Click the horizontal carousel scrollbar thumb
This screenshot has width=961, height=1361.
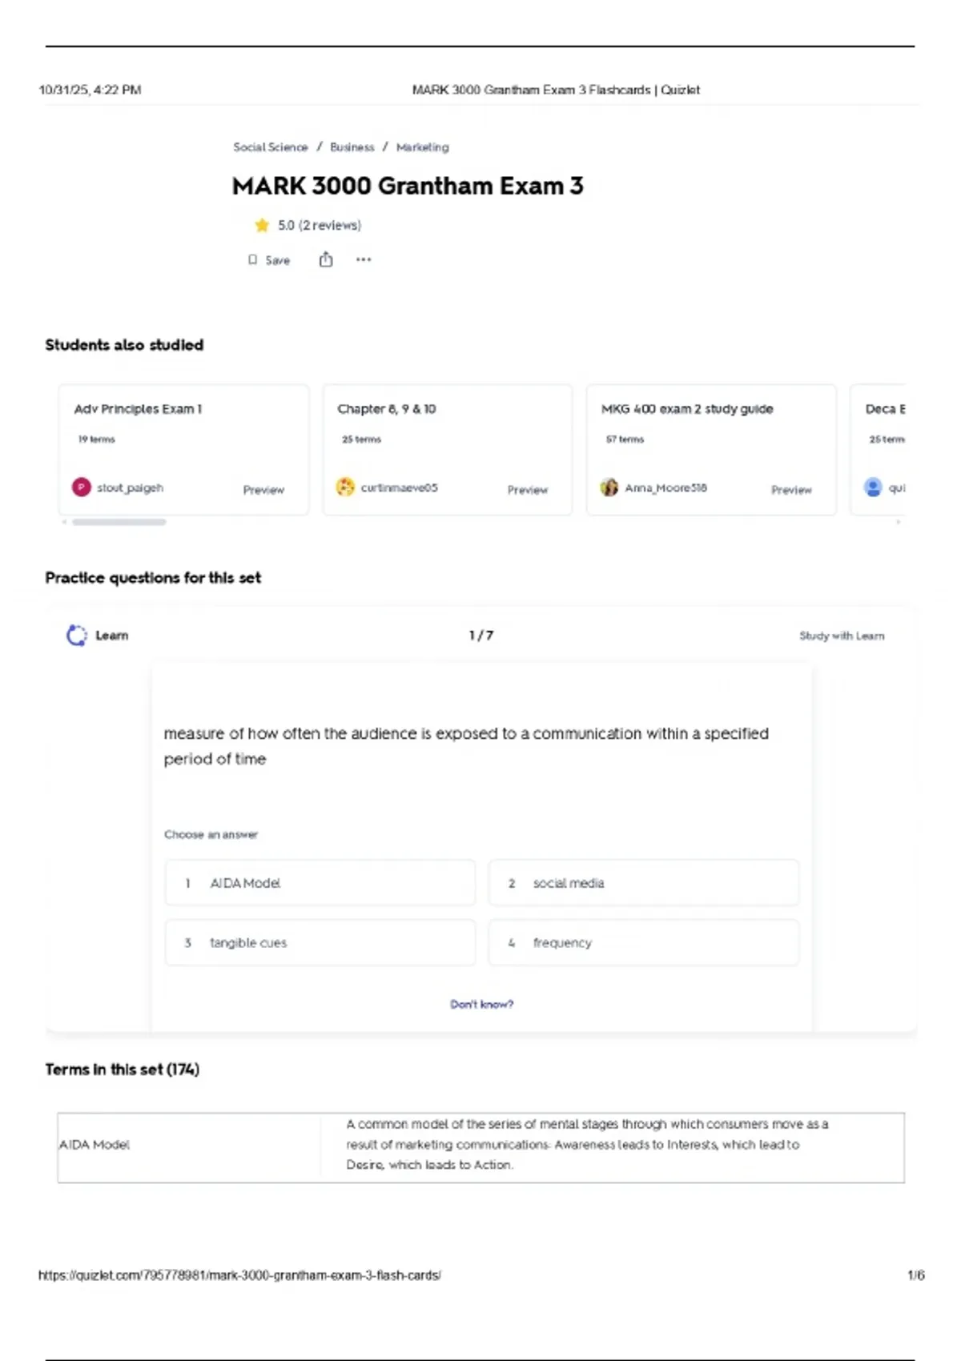coord(119,522)
